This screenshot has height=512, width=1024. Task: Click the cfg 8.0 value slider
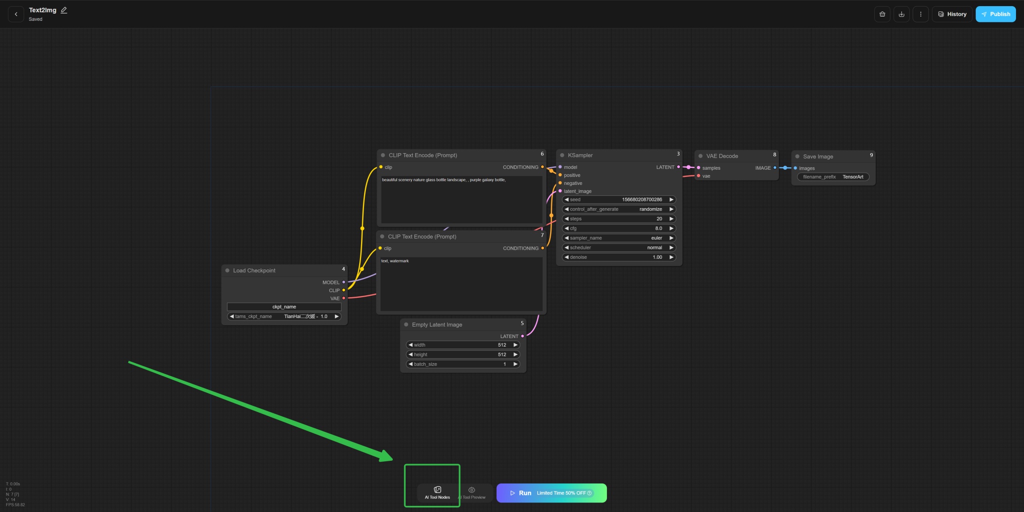click(618, 229)
